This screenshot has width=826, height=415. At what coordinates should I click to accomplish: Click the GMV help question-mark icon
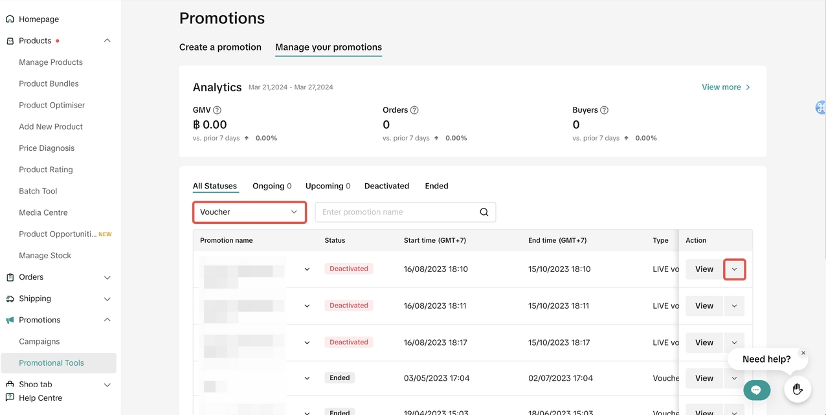[x=218, y=110]
